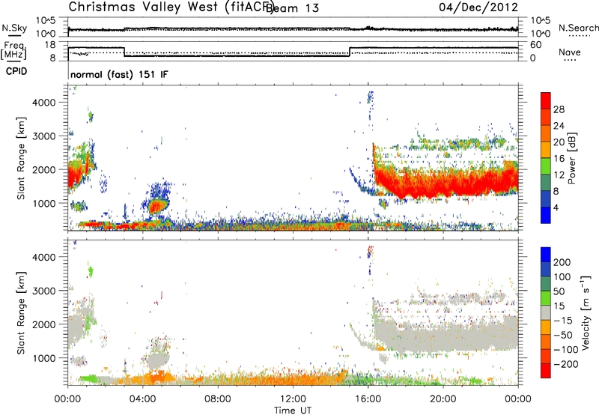
Task: Click the 'Beam 13' label in the title
Action: [x=293, y=8]
